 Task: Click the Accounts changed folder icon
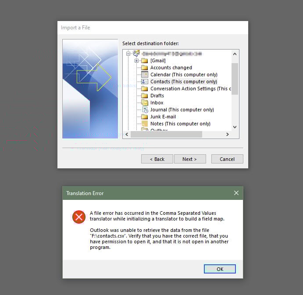point(144,68)
